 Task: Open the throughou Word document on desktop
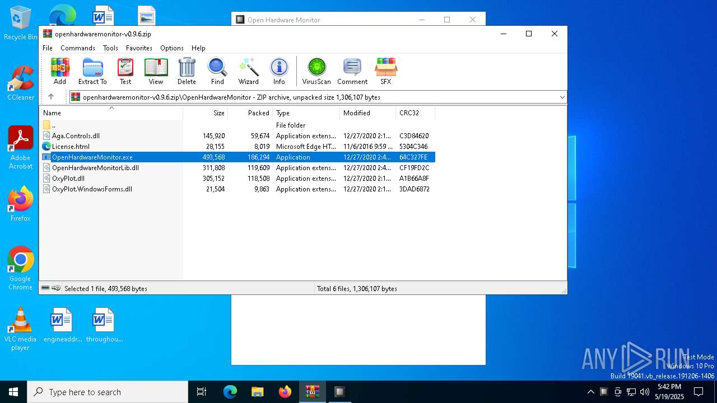(104, 325)
